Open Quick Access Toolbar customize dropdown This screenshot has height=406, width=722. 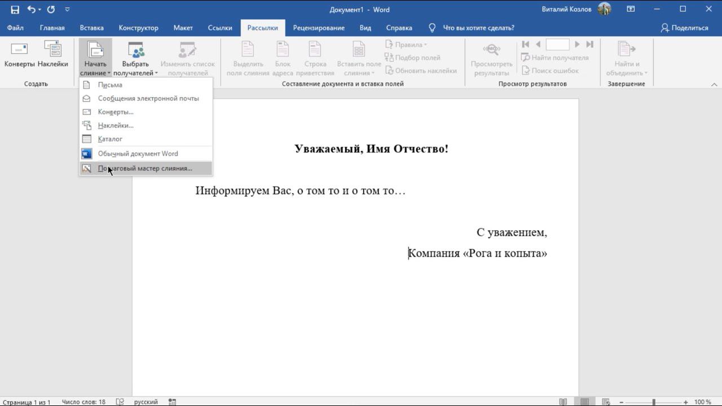click(x=68, y=10)
